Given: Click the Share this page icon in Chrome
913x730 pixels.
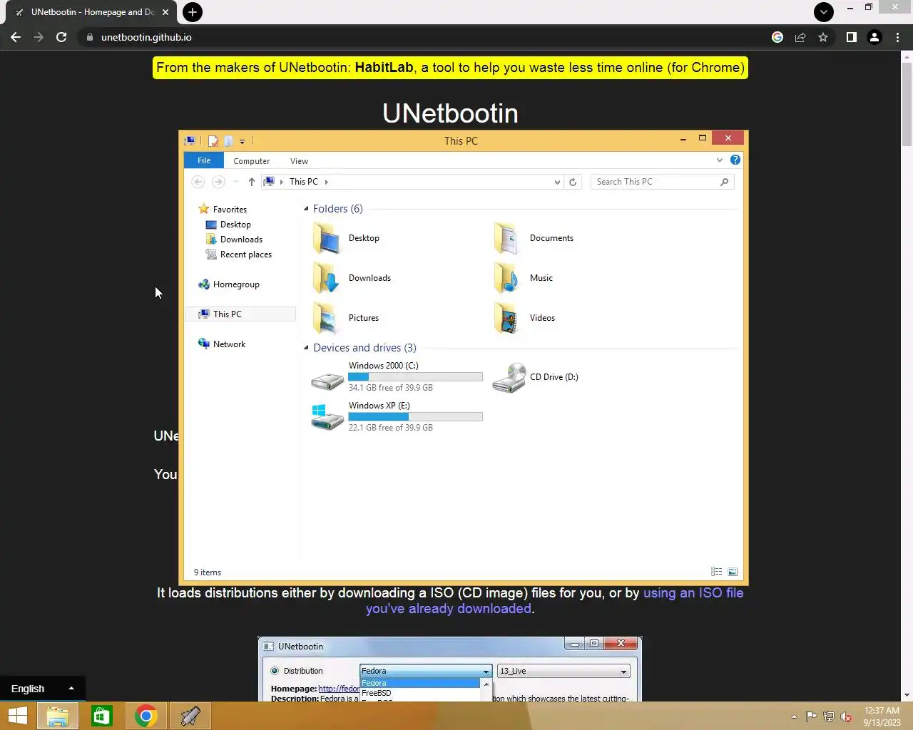Looking at the screenshot, I should coord(800,37).
